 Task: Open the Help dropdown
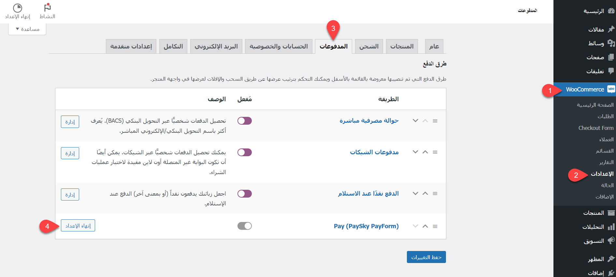[27, 29]
